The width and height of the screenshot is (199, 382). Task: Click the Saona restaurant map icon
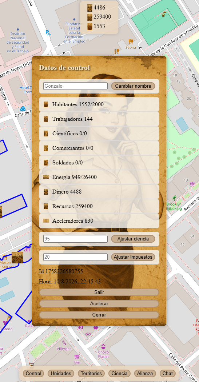click(x=131, y=42)
